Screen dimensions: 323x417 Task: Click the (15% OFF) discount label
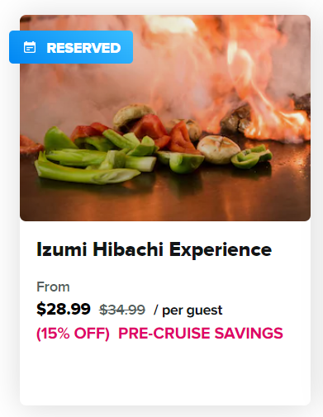click(x=73, y=334)
